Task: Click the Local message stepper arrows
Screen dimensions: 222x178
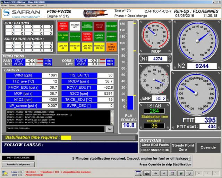Action: [22, 172]
